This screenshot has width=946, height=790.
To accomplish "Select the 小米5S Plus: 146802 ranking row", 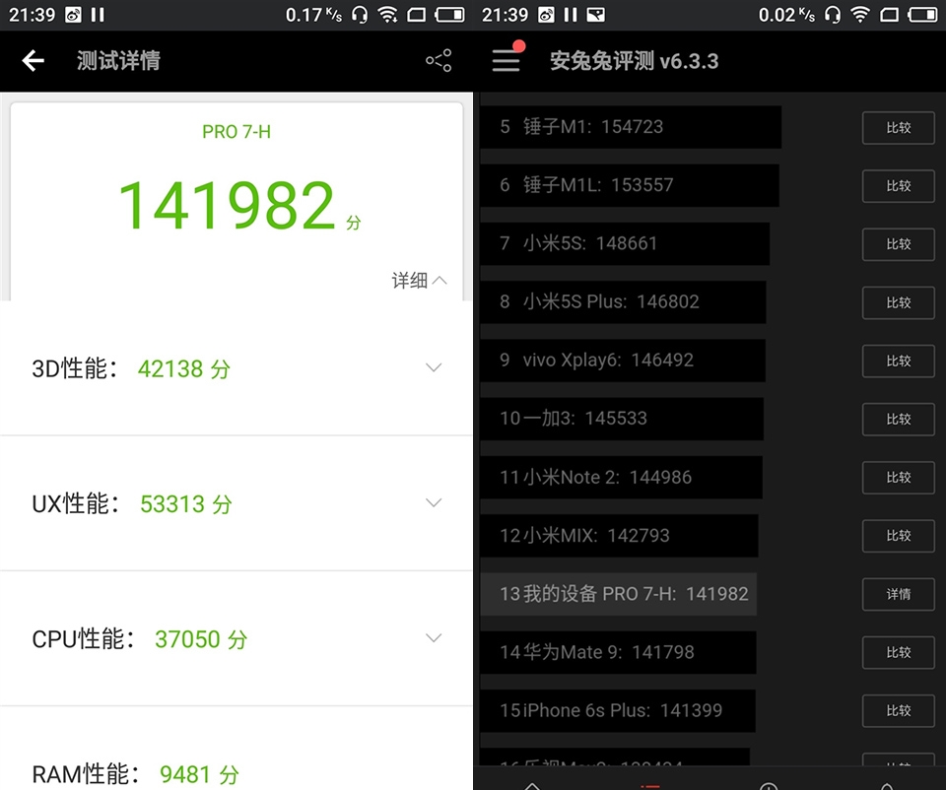I will coord(623,302).
